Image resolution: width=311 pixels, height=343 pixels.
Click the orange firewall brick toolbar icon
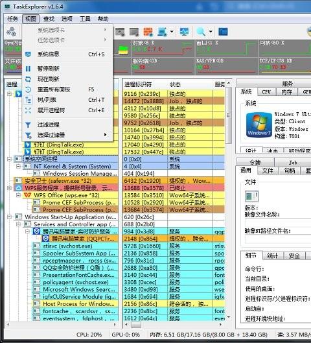[x=148, y=32]
